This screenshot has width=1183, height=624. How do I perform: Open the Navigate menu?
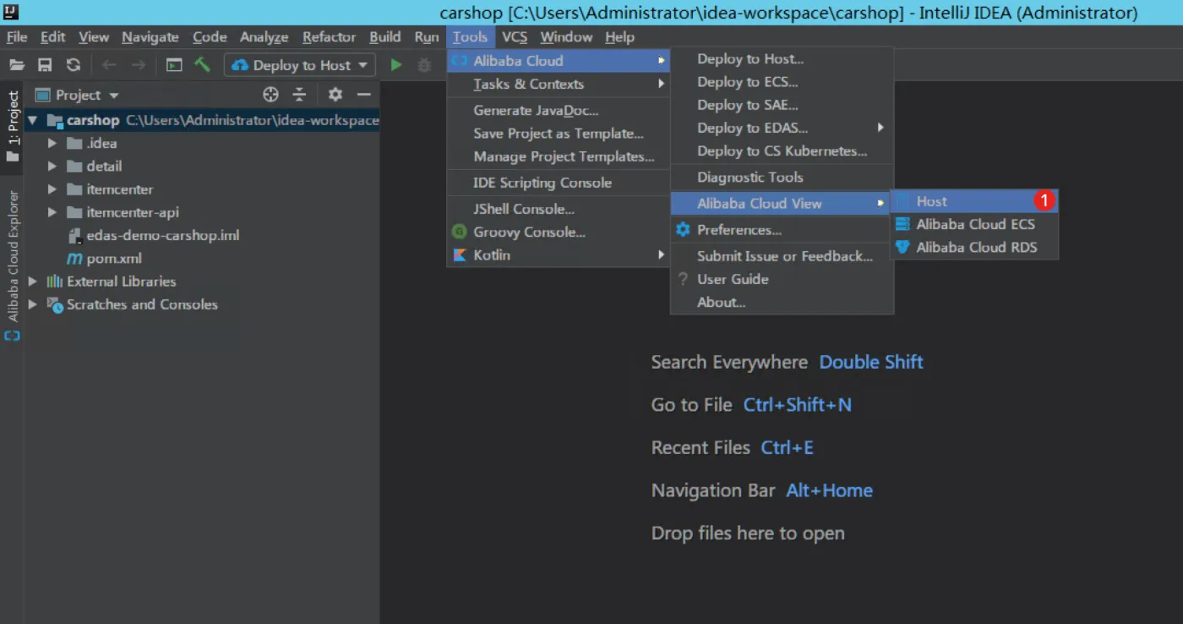(150, 37)
